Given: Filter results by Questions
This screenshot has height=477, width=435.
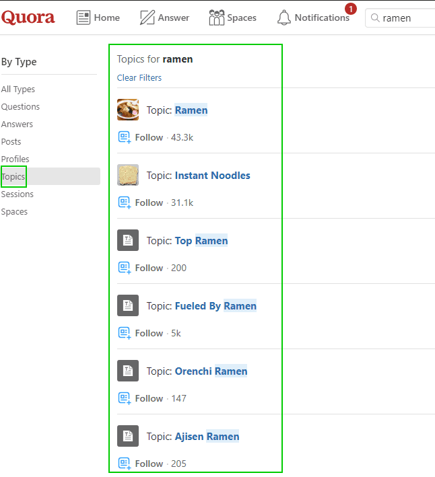Looking at the screenshot, I should pyautogui.click(x=20, y=106).
